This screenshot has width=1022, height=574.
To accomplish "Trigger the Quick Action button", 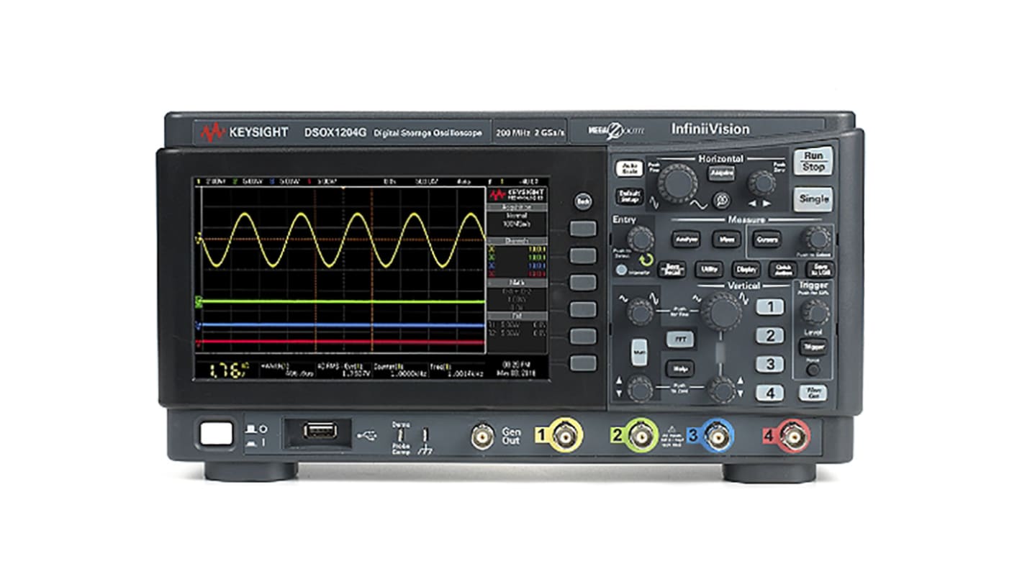I will coord(783,270).
